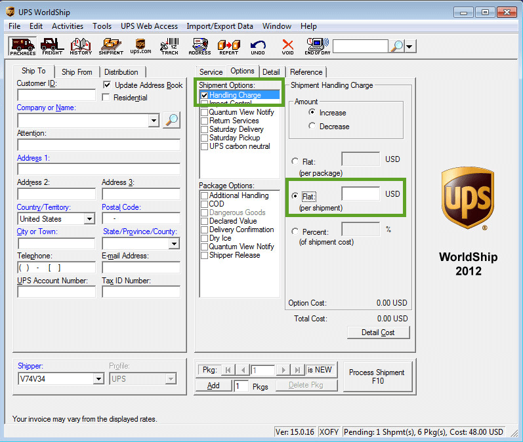Select the Increase amount radio button

(312, 112)
